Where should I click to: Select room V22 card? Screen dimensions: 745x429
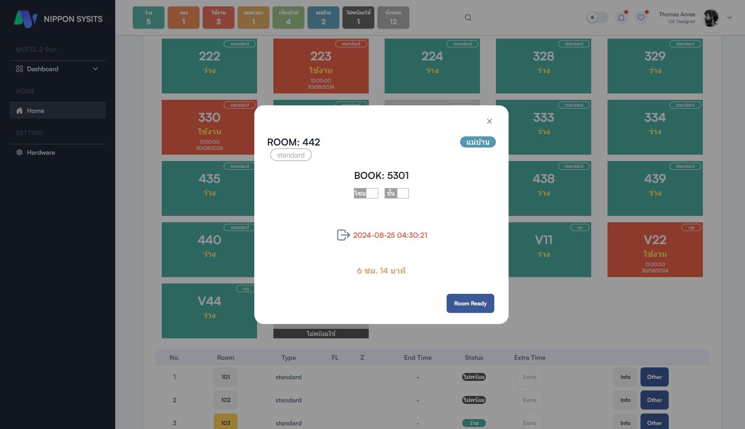point(655,249)
